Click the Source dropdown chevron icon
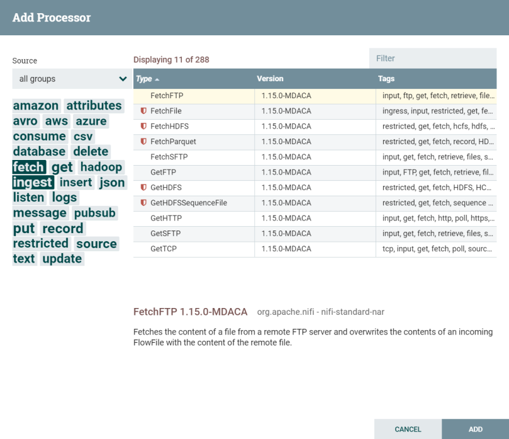509x439 pixels. (123, 79)
